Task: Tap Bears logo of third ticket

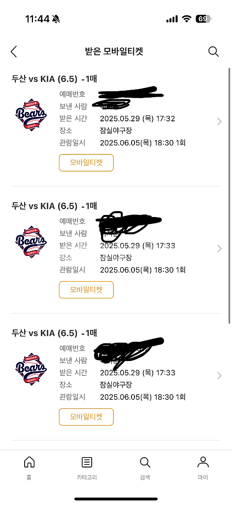Action: point(31,369)
